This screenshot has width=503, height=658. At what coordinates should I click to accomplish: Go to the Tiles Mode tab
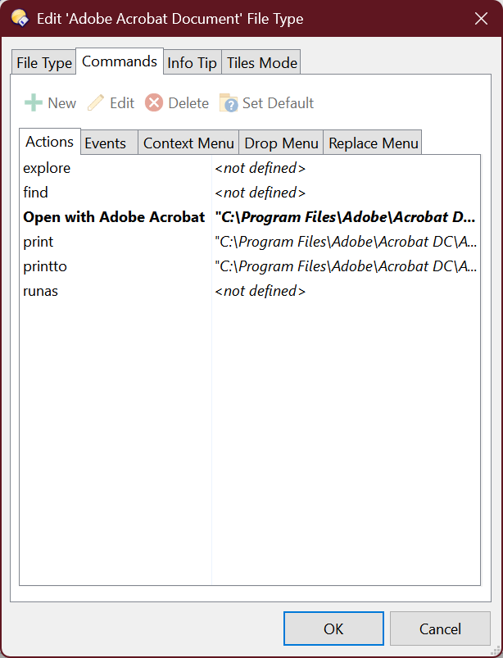click(262, 62)
